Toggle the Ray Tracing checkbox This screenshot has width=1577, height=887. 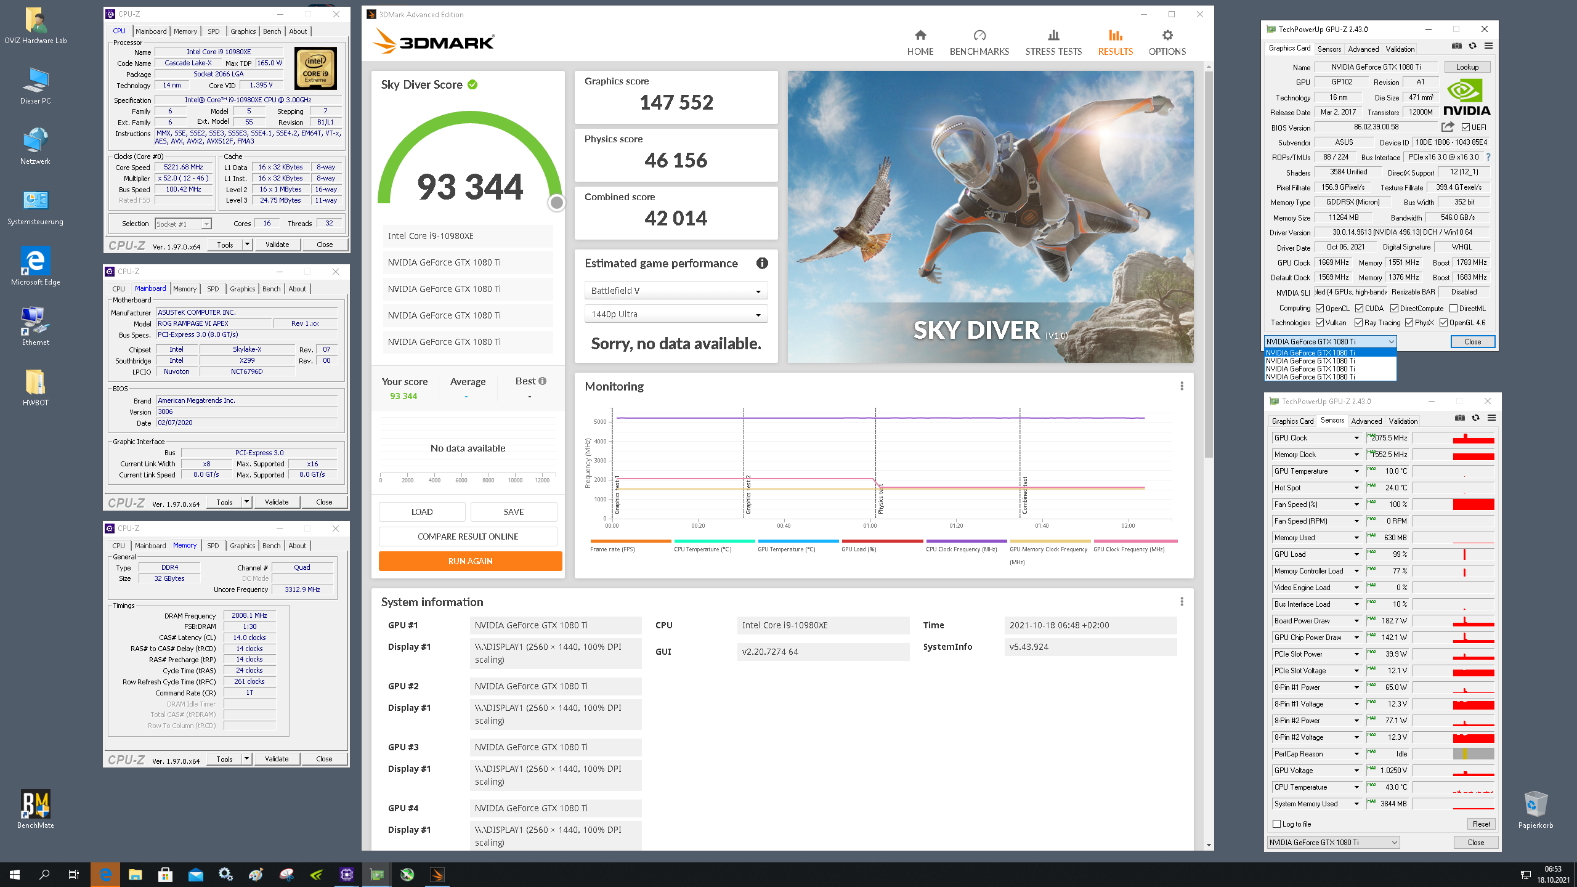[1358, 323]
